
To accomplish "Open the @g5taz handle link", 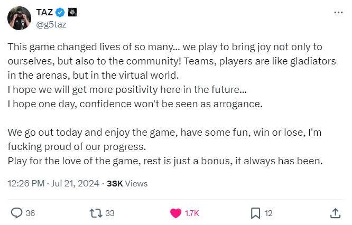I will point(50,23).
